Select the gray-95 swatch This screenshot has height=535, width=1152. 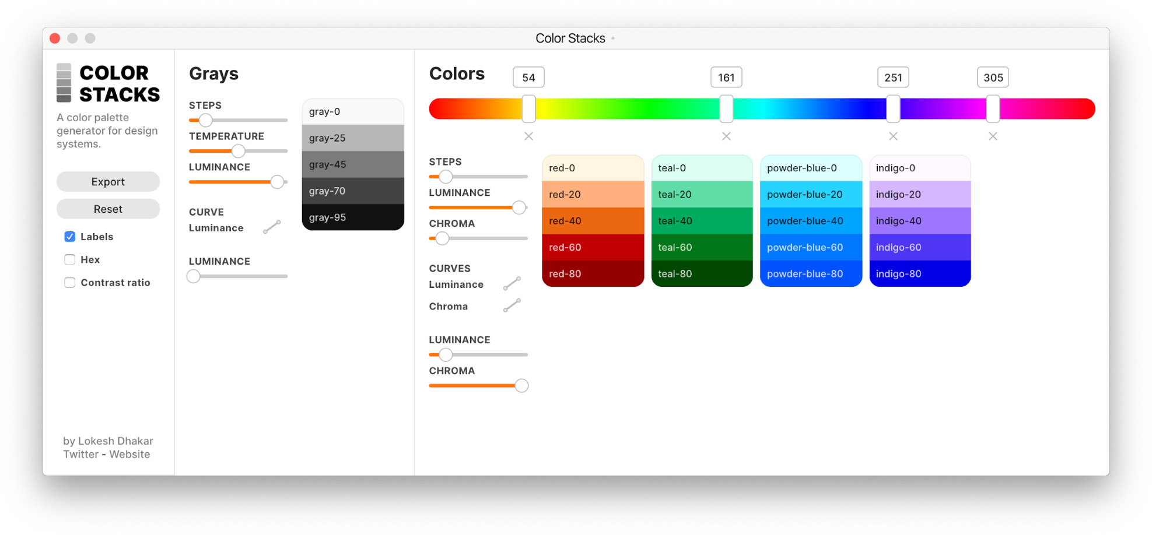tap(353, 217)
